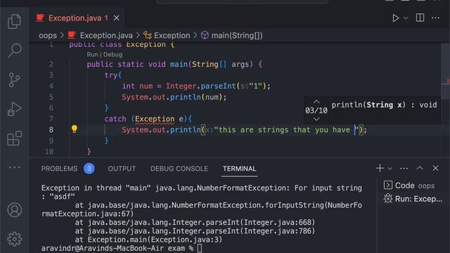450x253 pixels.
Task: Open the launch profile dropdown chevron
Action: pyautogui.click(x=390, y=169)
